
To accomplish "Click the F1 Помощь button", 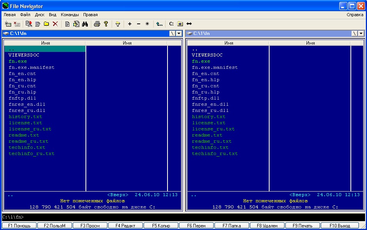I will click(x=19, y=225).
